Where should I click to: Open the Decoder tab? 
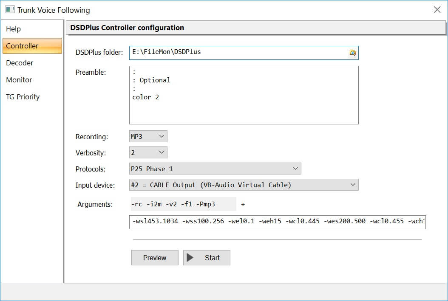(20, 63)
